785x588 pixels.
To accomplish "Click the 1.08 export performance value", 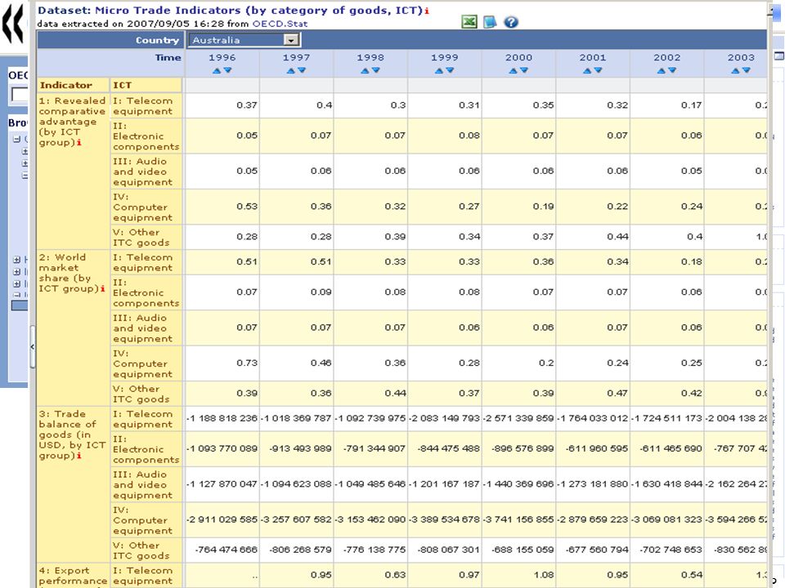I will (x=543, y=575).
